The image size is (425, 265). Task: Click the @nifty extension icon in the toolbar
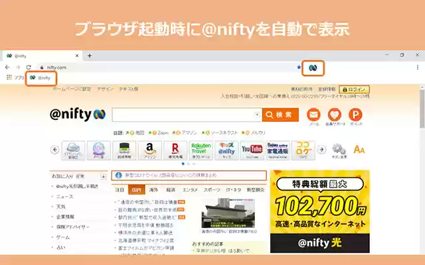[x=313, y=68]
